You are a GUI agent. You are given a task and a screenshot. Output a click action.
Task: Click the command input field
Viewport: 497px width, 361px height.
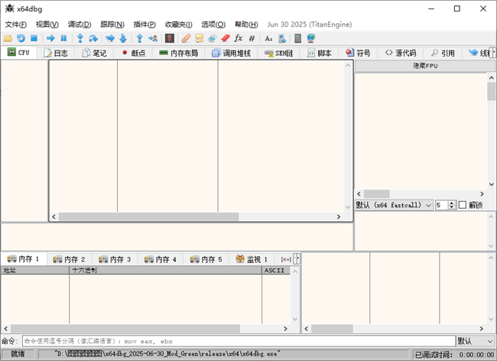tap(237, 340)
